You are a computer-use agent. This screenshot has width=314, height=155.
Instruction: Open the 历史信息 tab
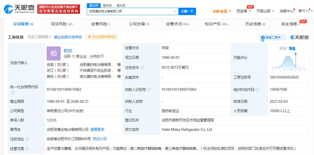[255, 24]
